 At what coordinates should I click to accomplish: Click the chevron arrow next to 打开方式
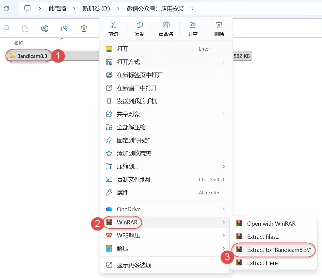click(x=223, y=62)
